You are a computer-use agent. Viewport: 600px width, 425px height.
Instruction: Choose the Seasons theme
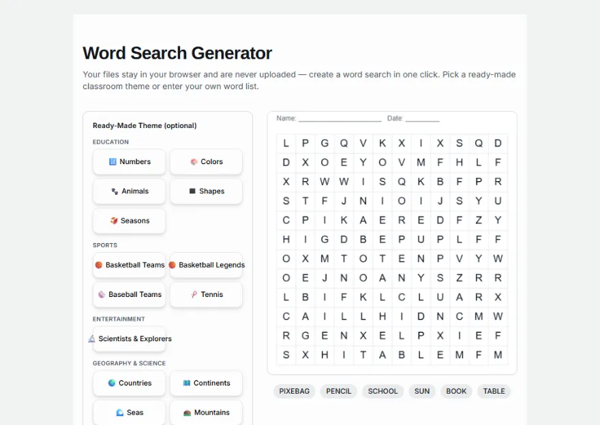coord(130,221)
